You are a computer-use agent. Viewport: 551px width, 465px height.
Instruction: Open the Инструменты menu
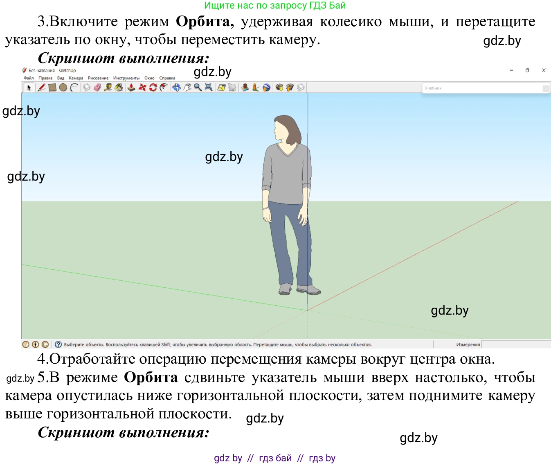(x=126, y=78)
